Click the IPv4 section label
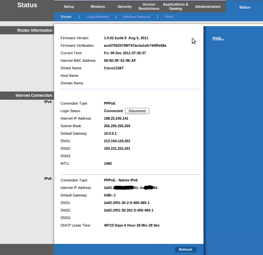 click(x=48, y=102)
